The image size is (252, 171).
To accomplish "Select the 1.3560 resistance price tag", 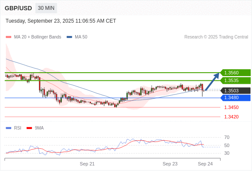I will 235,73.
